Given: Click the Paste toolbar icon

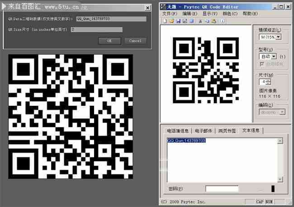Looking at the screenshot, I should click(214, 21).
